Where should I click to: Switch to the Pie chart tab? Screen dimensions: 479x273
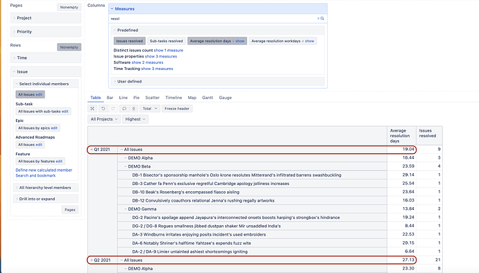click(x=136, y=98)
